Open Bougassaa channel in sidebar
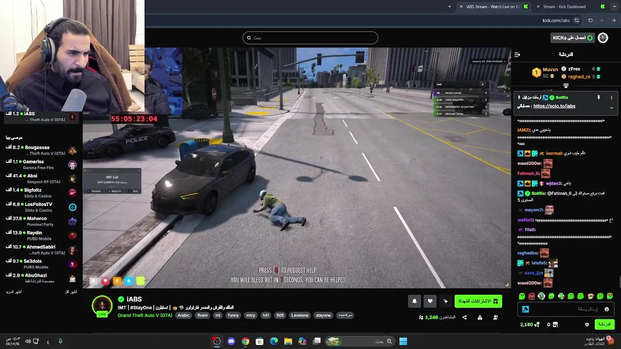The height and width of the screenshot is (349, 621). click(x=41, y=150)
